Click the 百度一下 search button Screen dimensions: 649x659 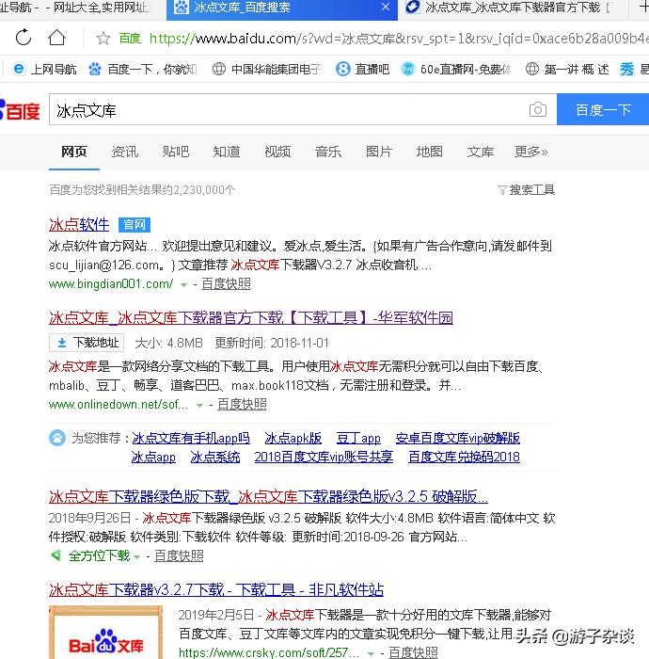(603, 110)
